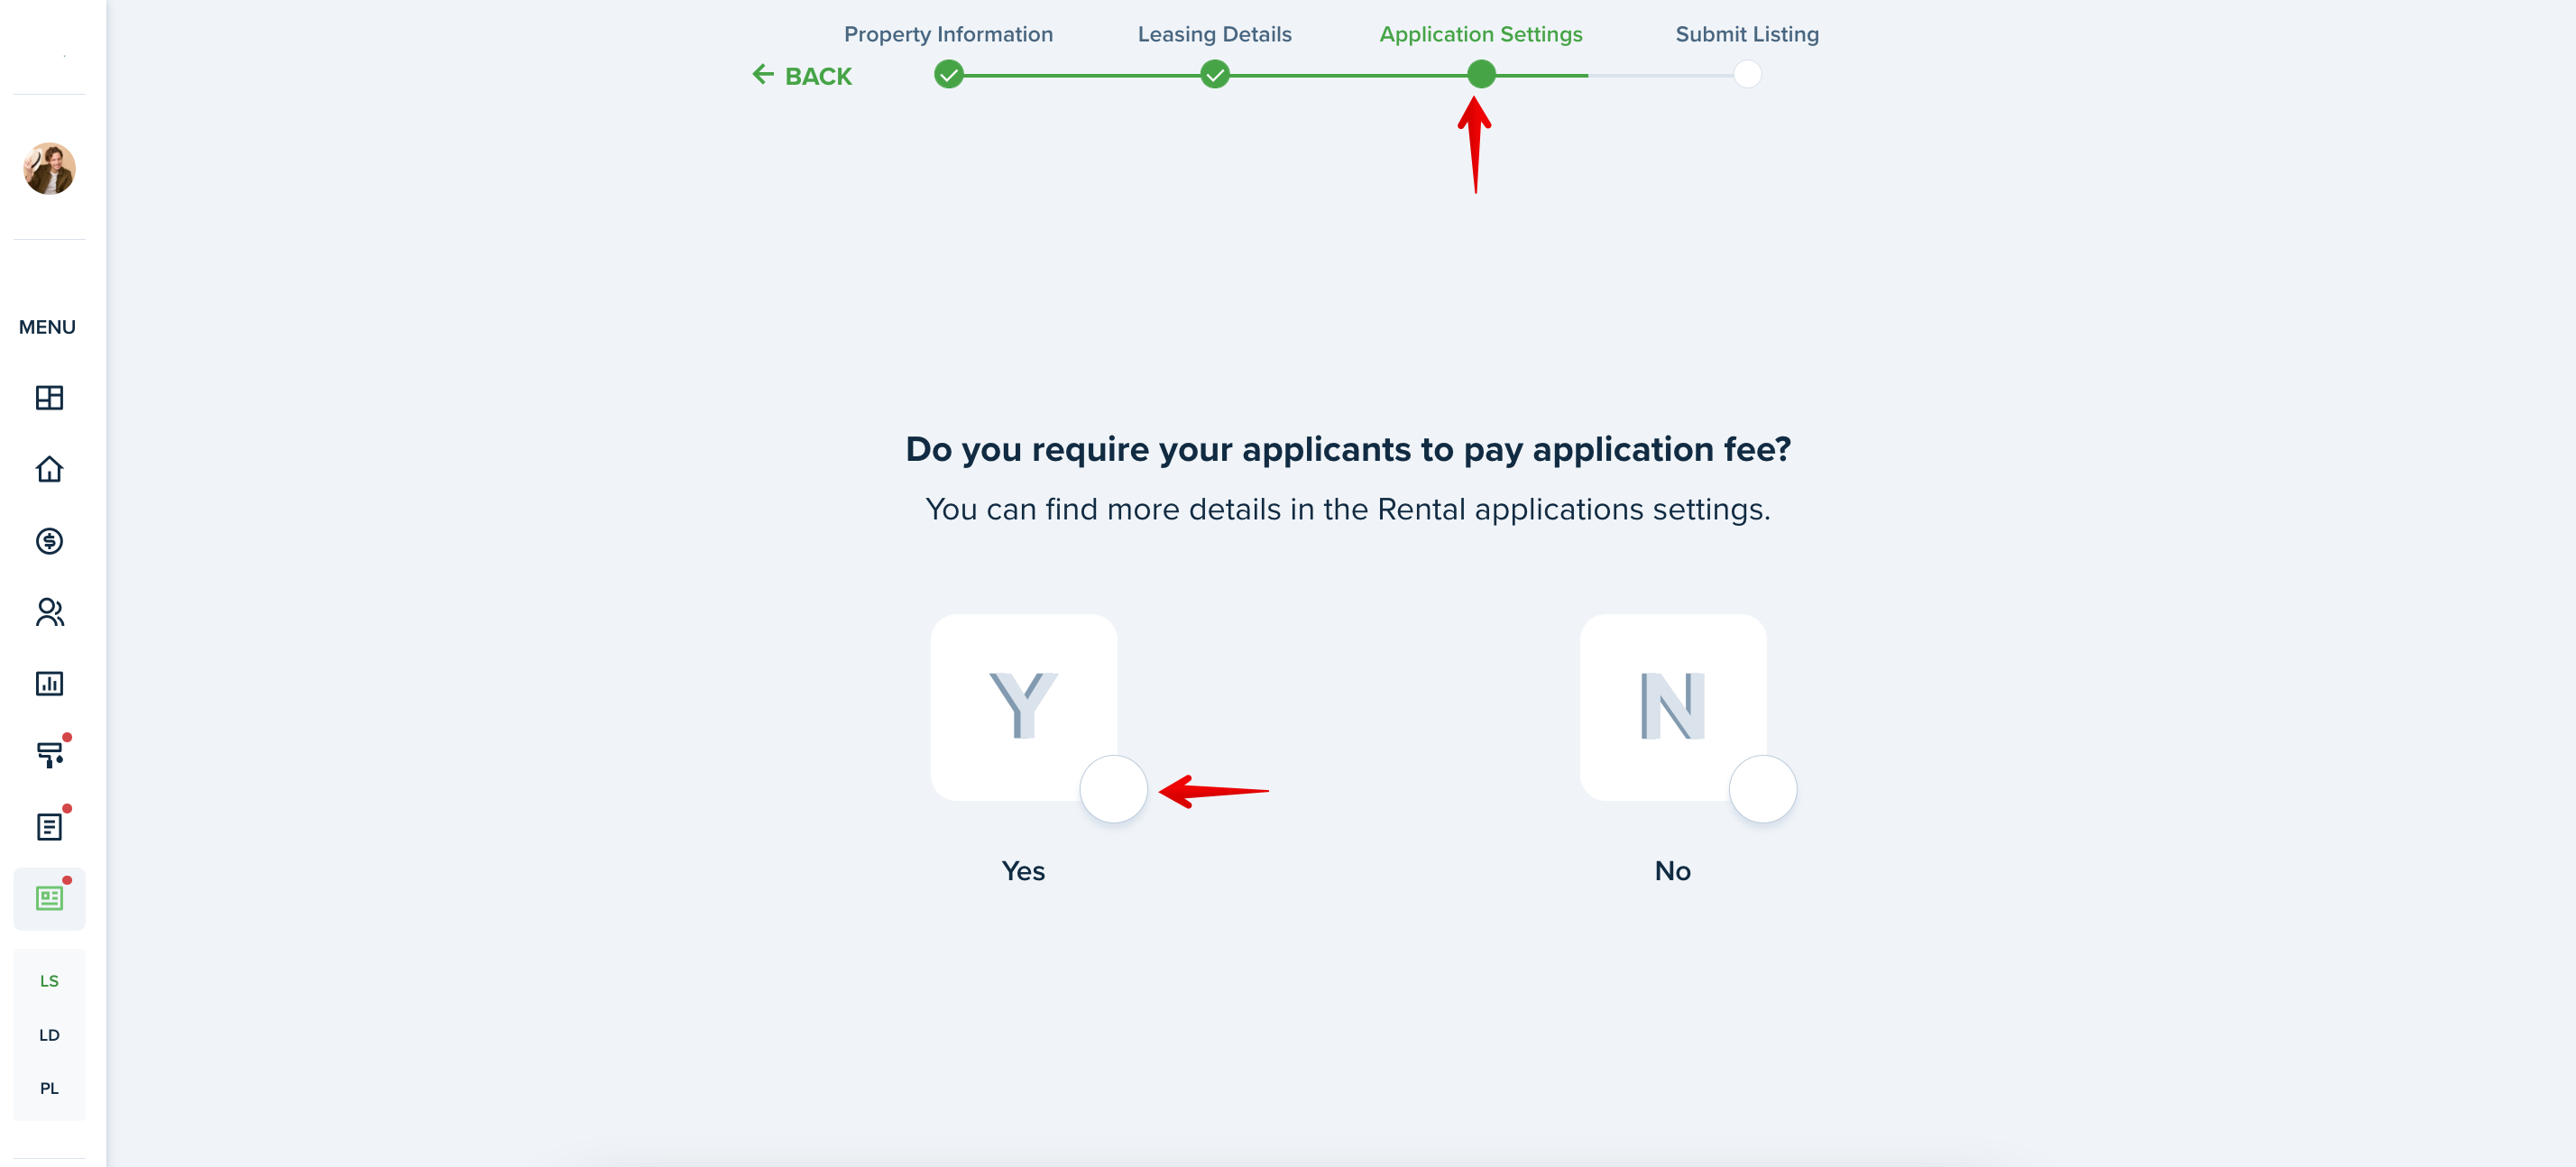Open the highlighted listings icon
The height and width of the screenshot is (1167, 2576).
(x=49, y=898)
